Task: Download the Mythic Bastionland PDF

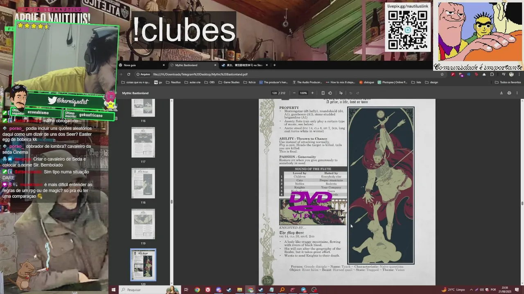Action: (501, 93)
